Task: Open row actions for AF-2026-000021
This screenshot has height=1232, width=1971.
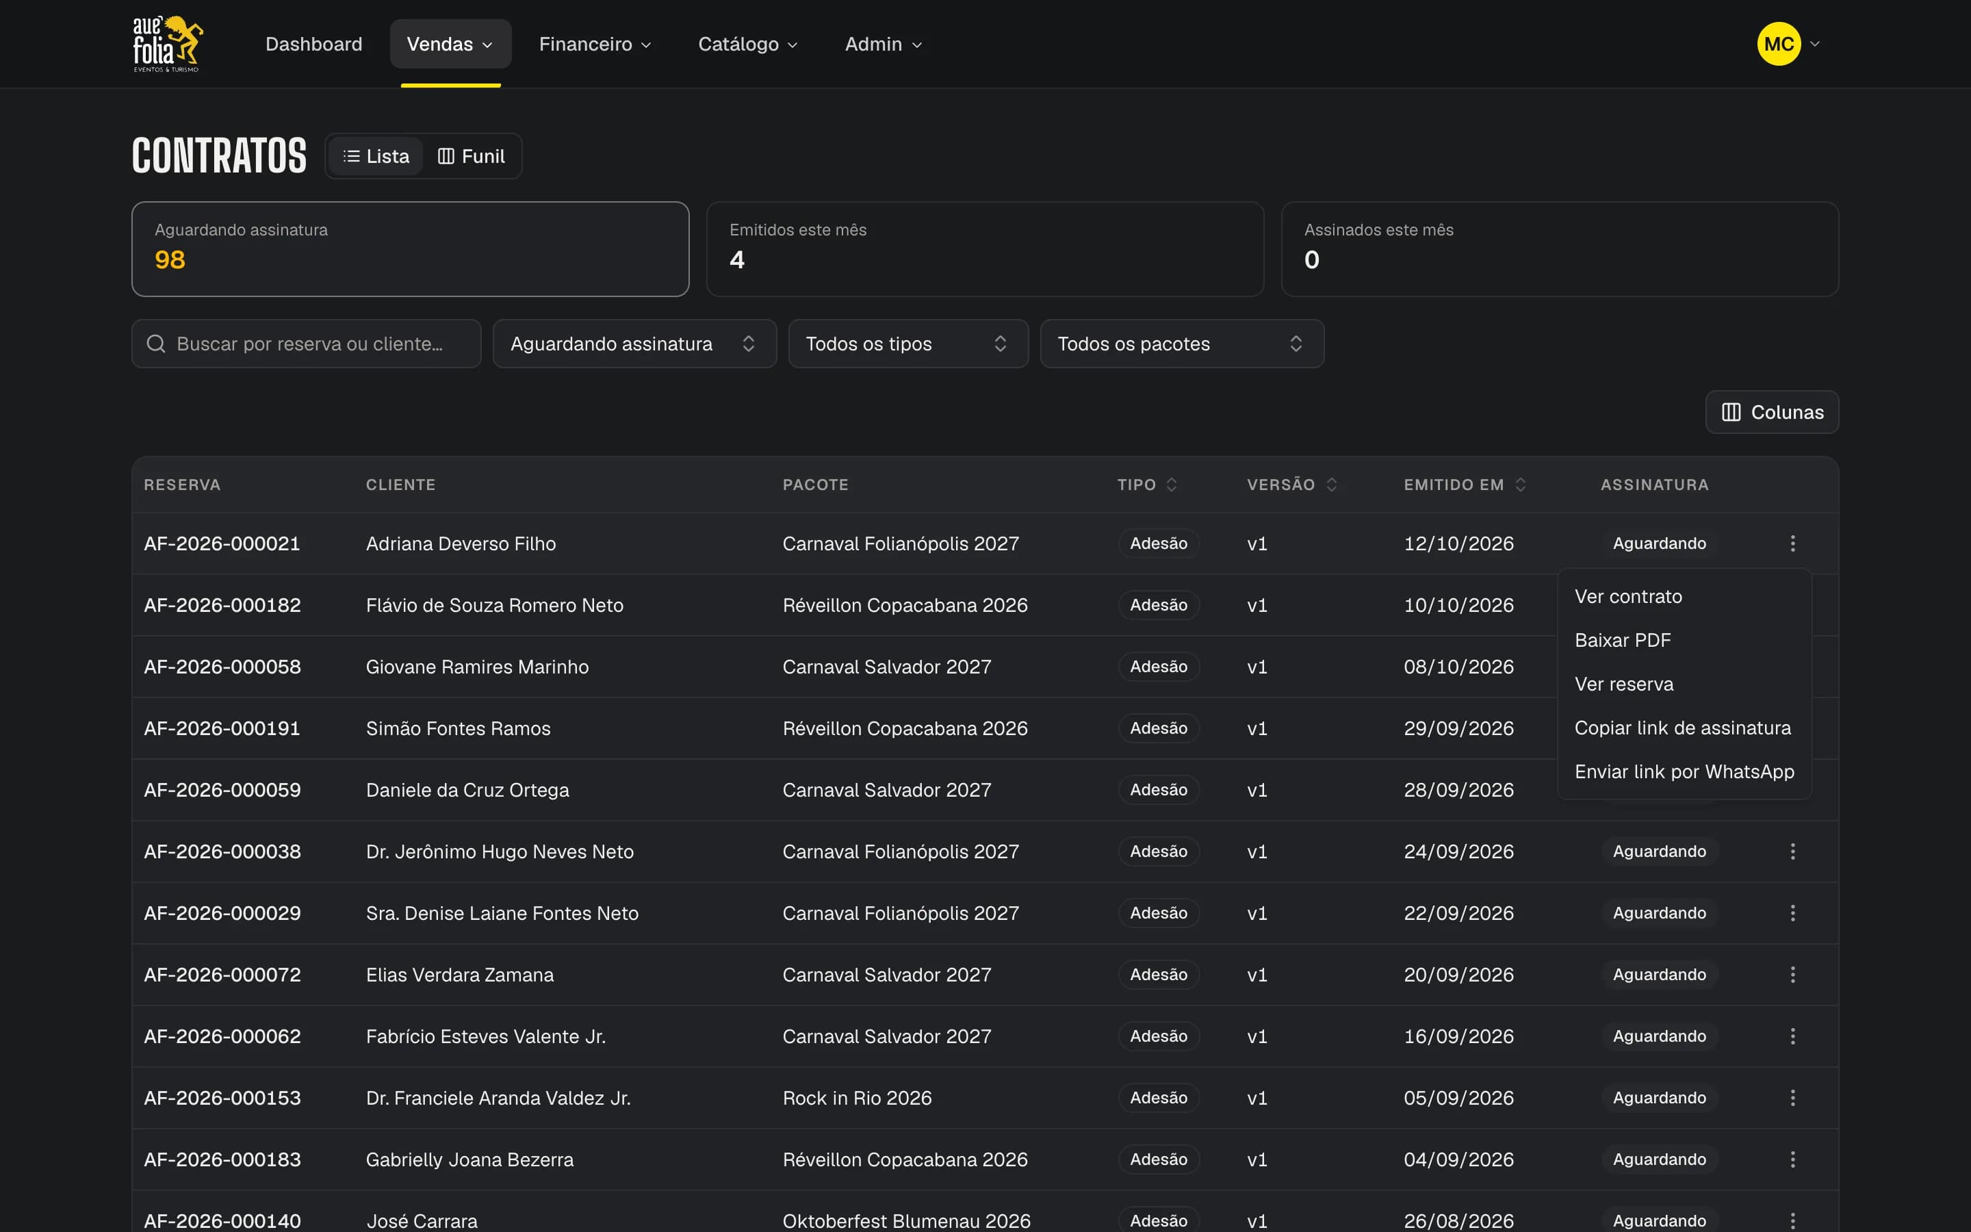Action: [1792, 543]
